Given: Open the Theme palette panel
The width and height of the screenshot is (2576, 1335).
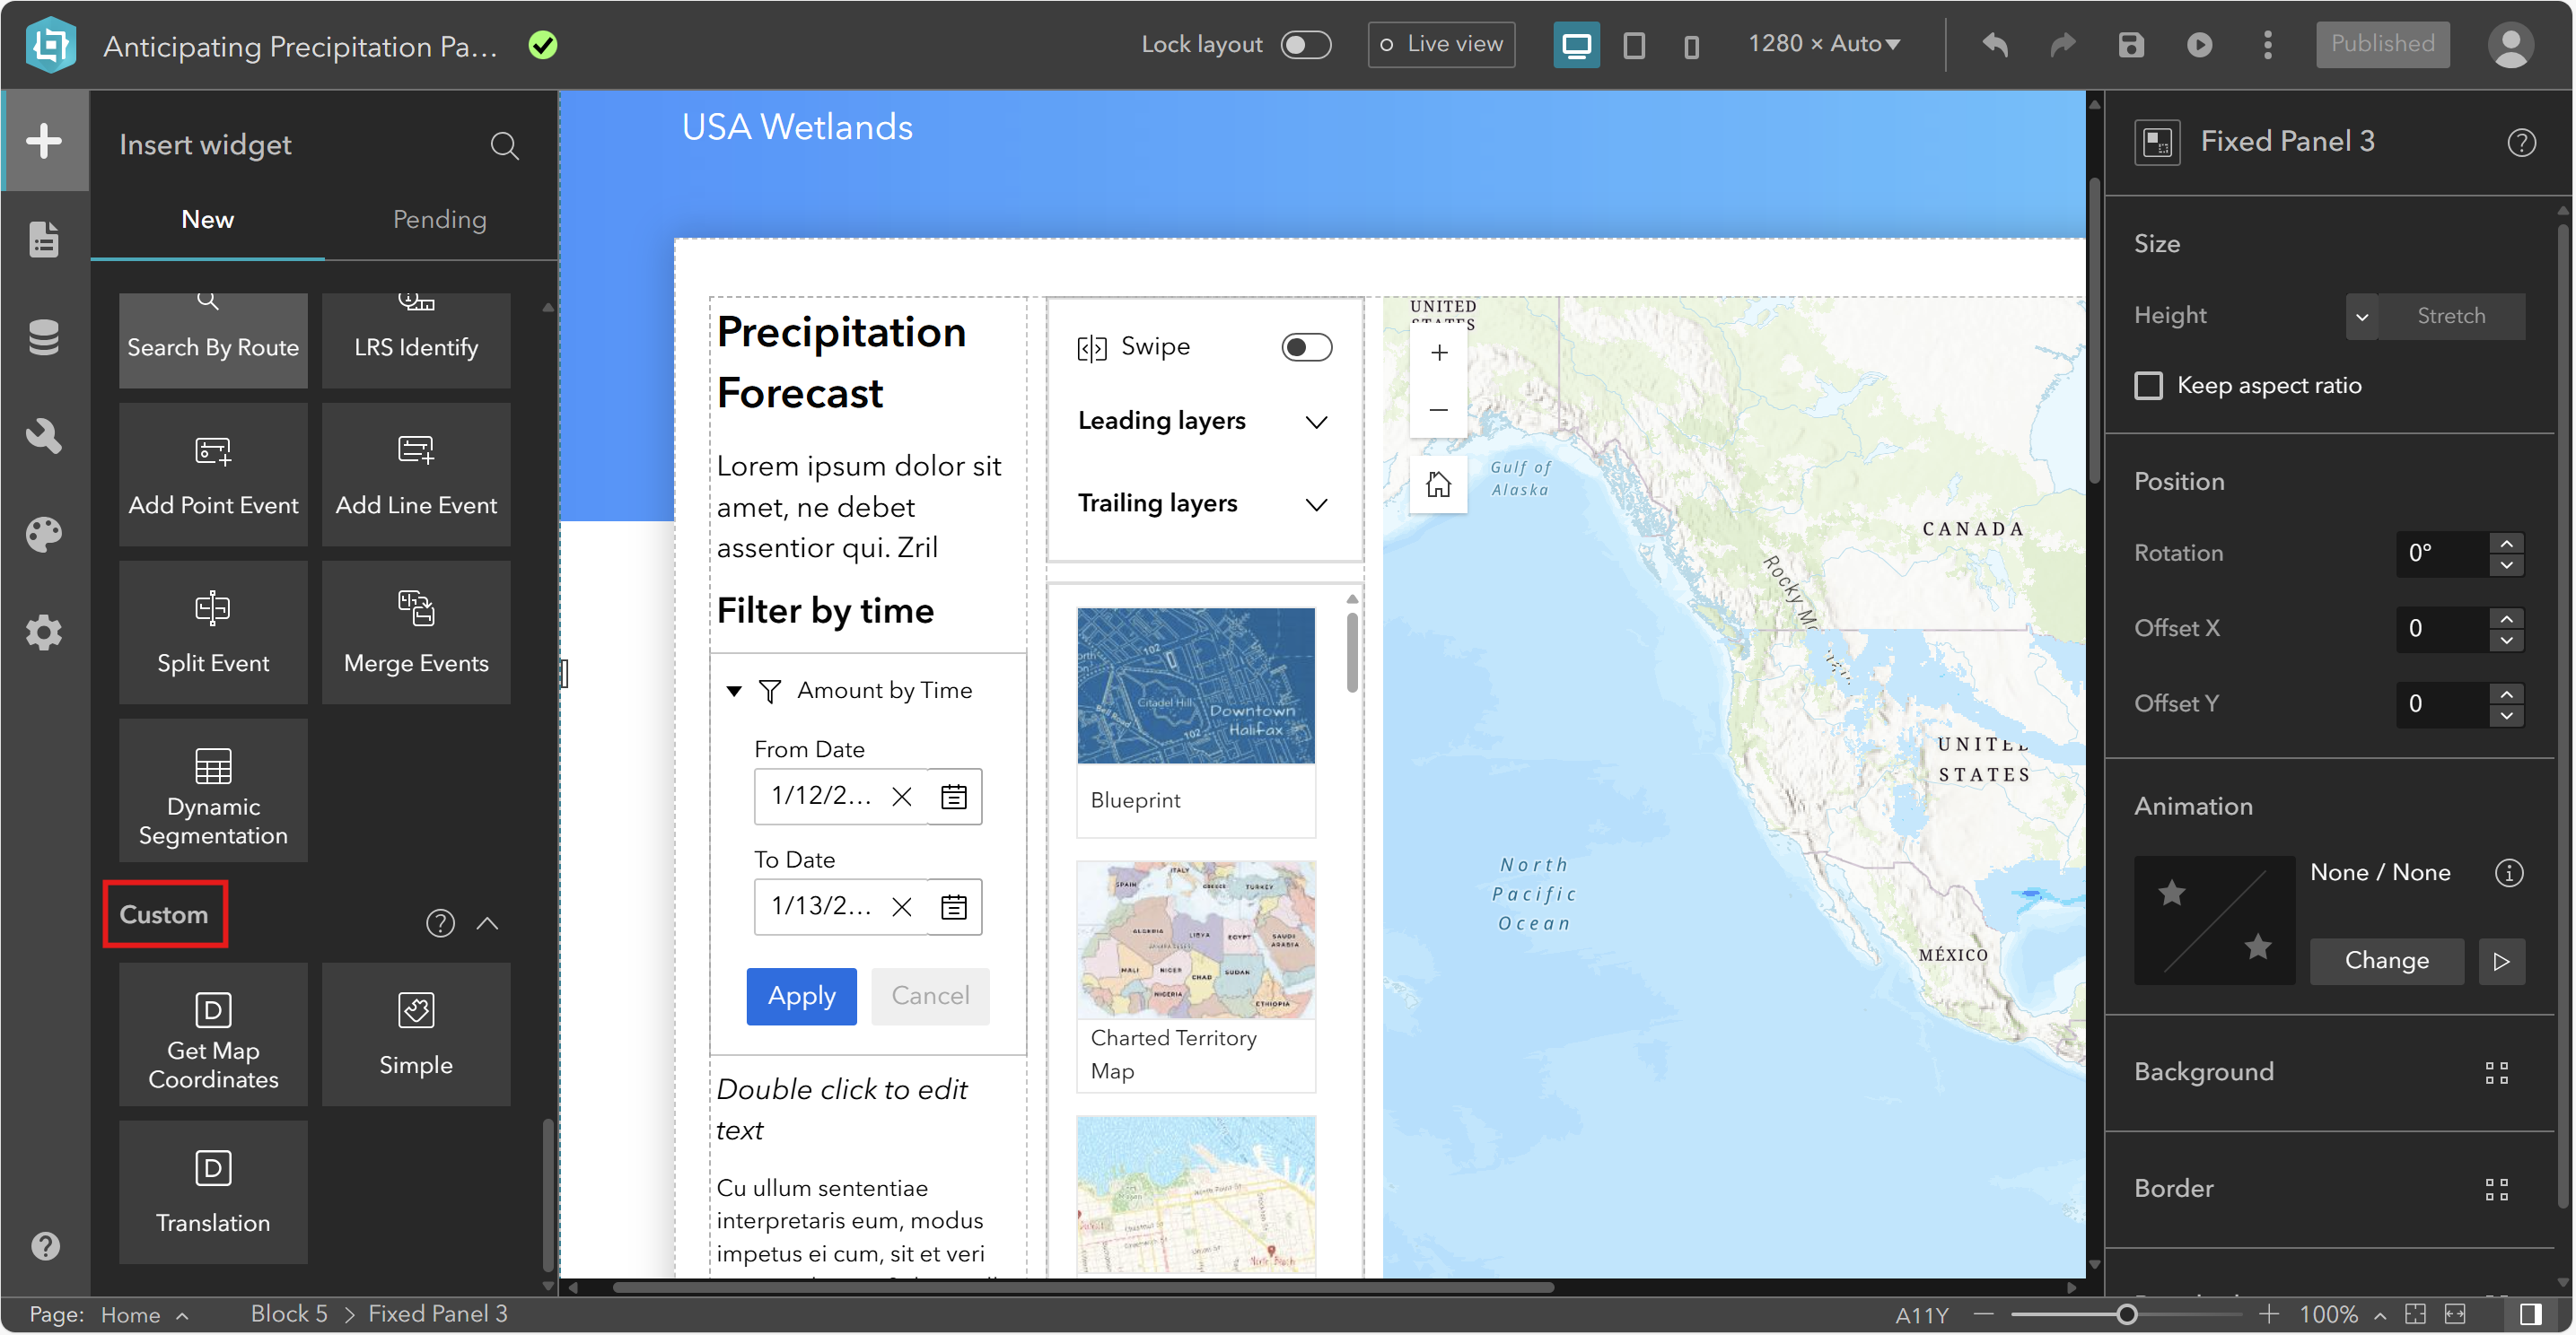Looking at the screenshot, I should click(x=44, y=535).
